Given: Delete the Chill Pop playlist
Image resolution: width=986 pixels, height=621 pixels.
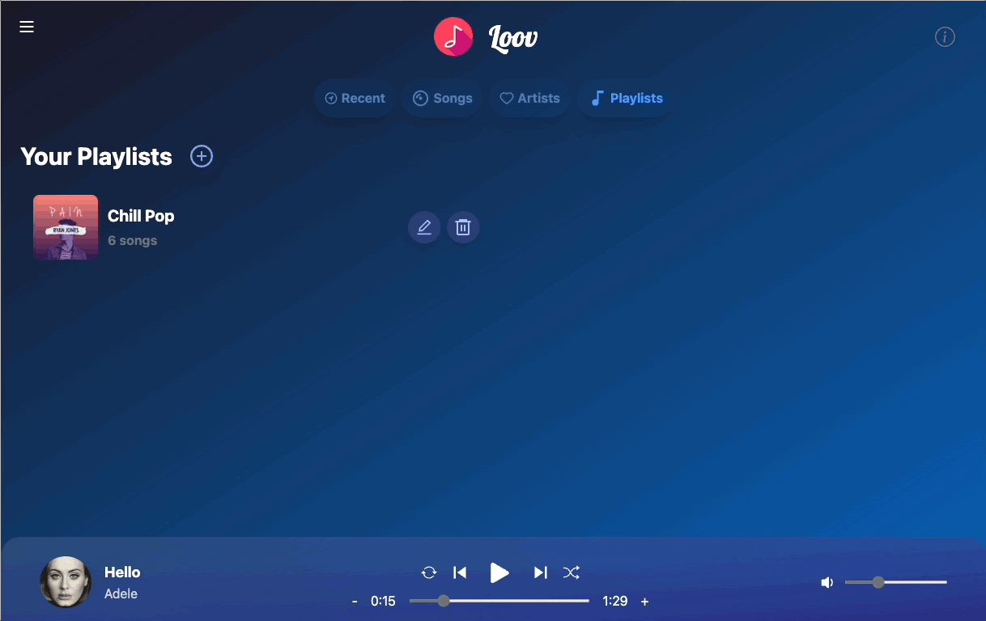Looking at the screenshot, I should coord(463,228).
